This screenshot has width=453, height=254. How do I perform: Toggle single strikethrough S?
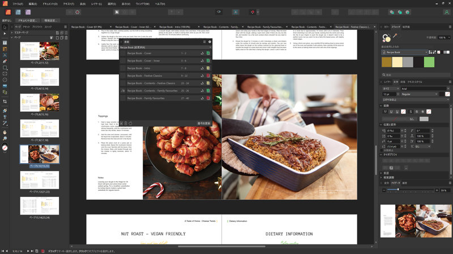click(417, 111)
